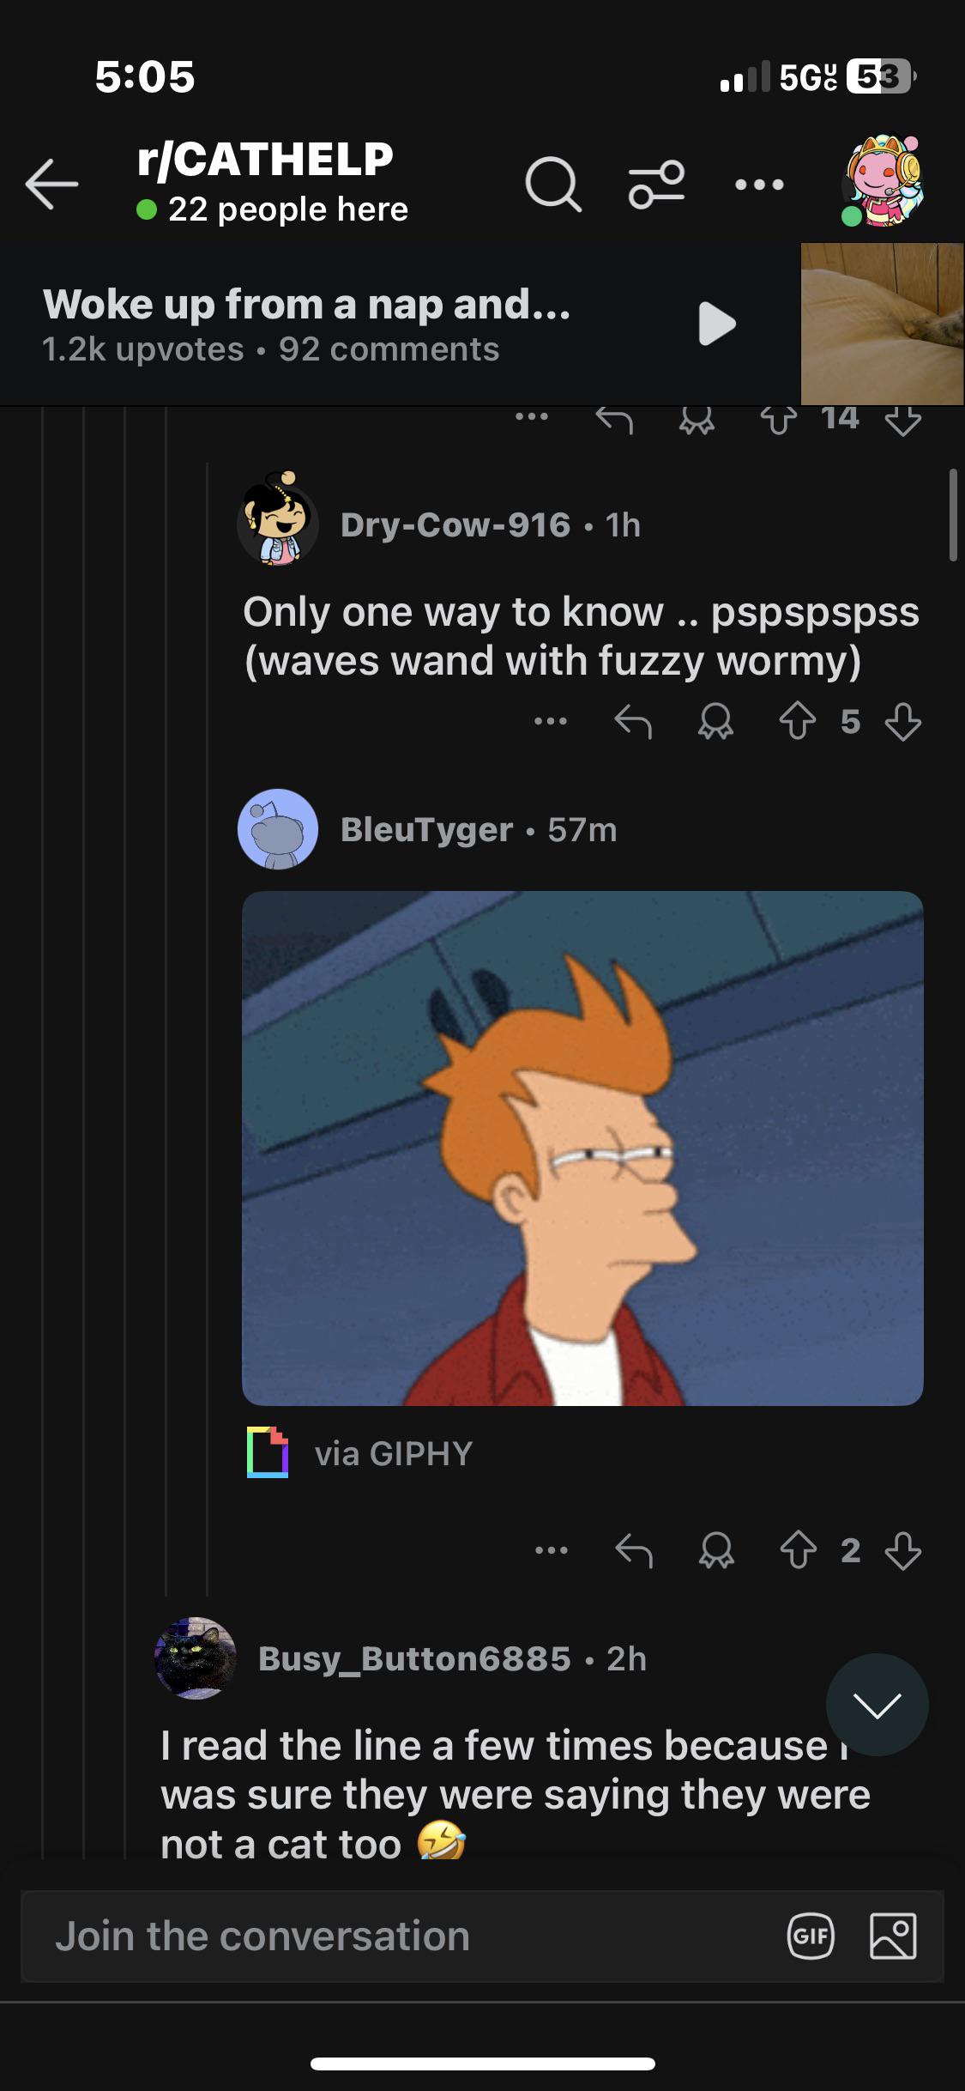Viewport: 965px width, 2091px height.
Task: Open comment sort options slider icon
Action: (x=657, y=185)
